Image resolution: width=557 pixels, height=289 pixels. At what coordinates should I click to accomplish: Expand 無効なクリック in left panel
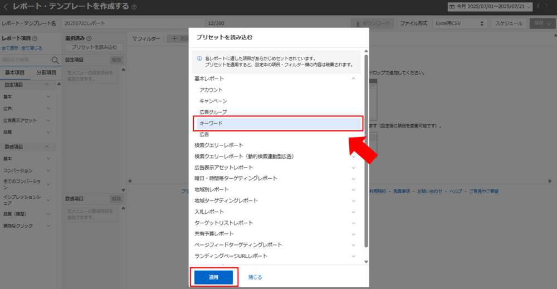[48, 226]
